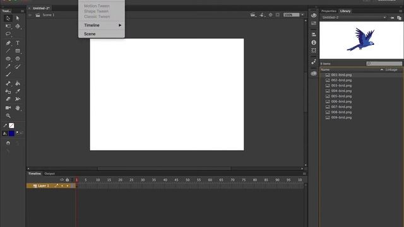The height and width of the screenshot is (227, 404).
Task: Toggle Layer 1 lock dot
Action: [68, 186]
